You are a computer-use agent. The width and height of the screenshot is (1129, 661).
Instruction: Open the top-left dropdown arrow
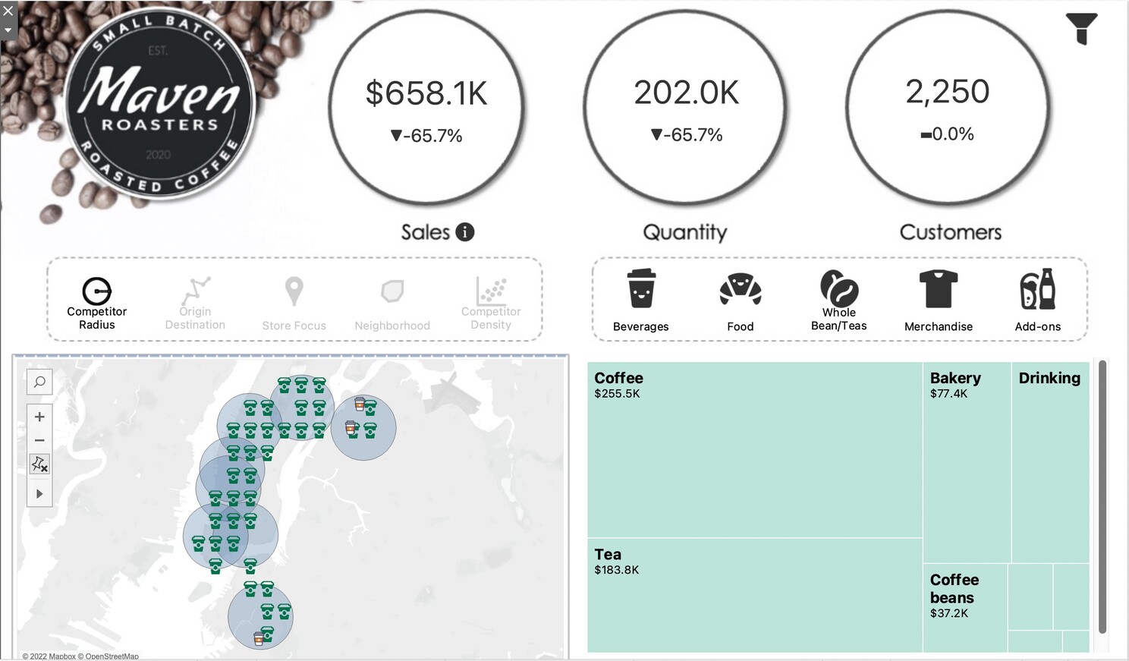click(x=8, y=31)
